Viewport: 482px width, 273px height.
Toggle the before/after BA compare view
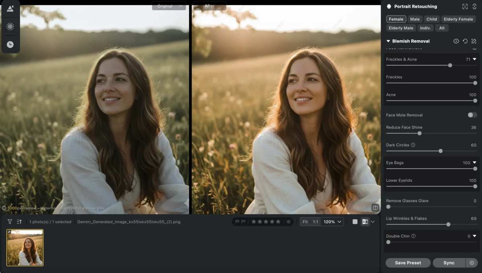point(365,222)
